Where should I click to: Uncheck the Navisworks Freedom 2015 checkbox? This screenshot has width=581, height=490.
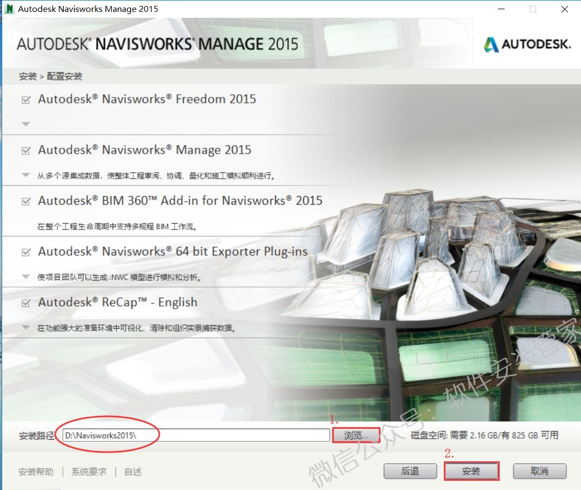[x=25, y=100]
